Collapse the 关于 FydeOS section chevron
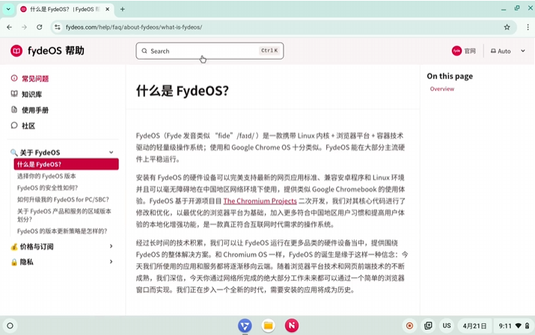 (111, 152)
